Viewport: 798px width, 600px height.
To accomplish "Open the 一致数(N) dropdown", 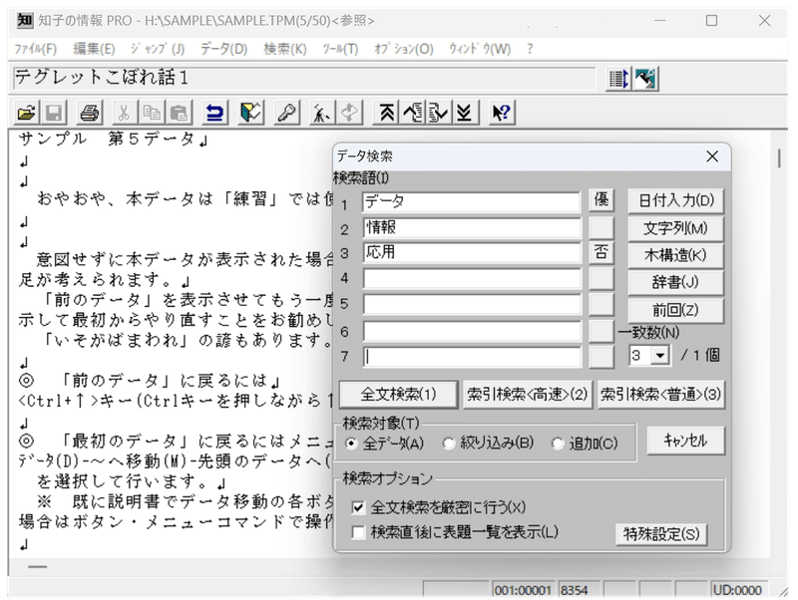I will click(x=660, y=355).
